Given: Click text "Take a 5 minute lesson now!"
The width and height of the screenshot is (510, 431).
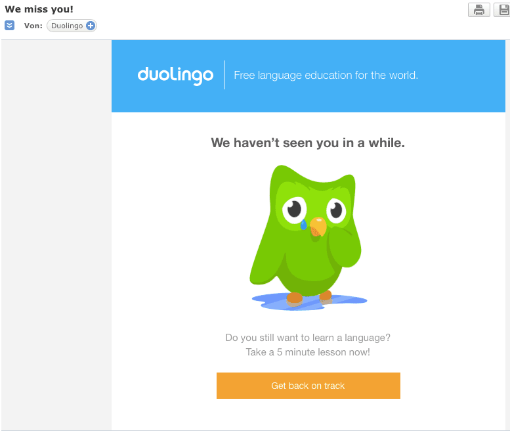Looking at the screenshot, I should click(x=308, y=352).
